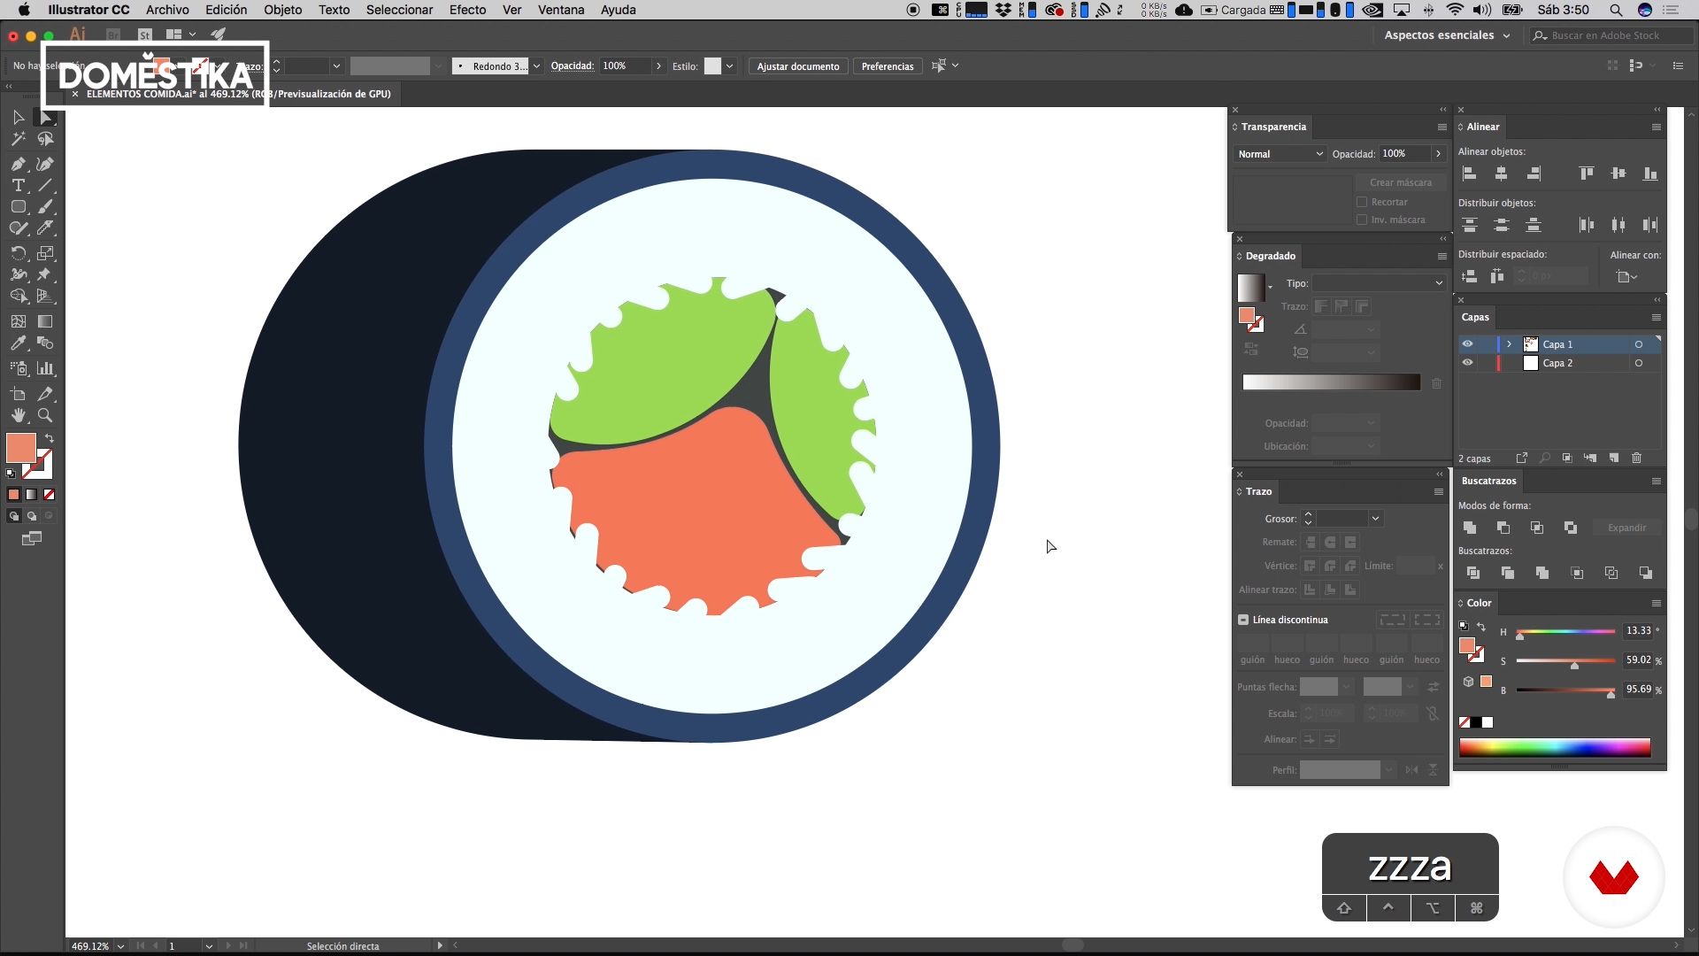
Task: Click the horizontal align center icon
Action: point(1501,173)
